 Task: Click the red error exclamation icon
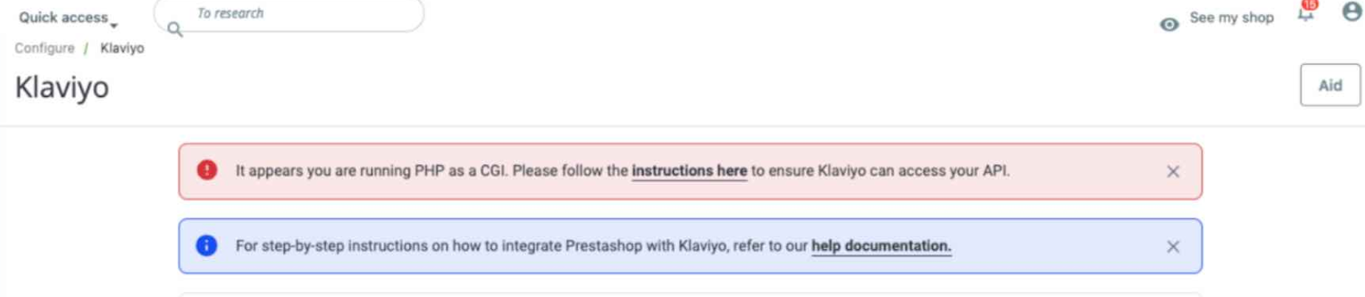tap(207, 171)
